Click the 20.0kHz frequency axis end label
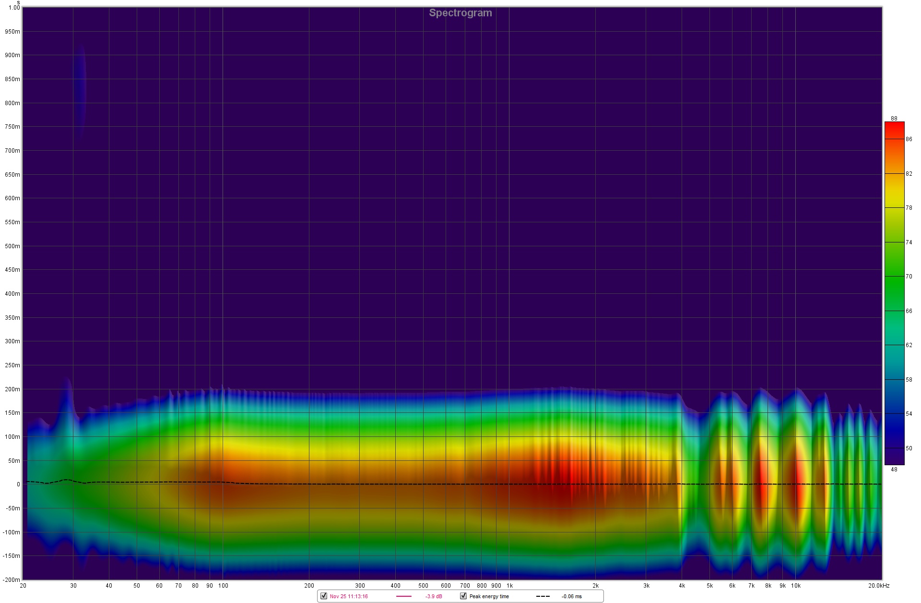This screenshot has height=603, width=921. coord(878,586)
